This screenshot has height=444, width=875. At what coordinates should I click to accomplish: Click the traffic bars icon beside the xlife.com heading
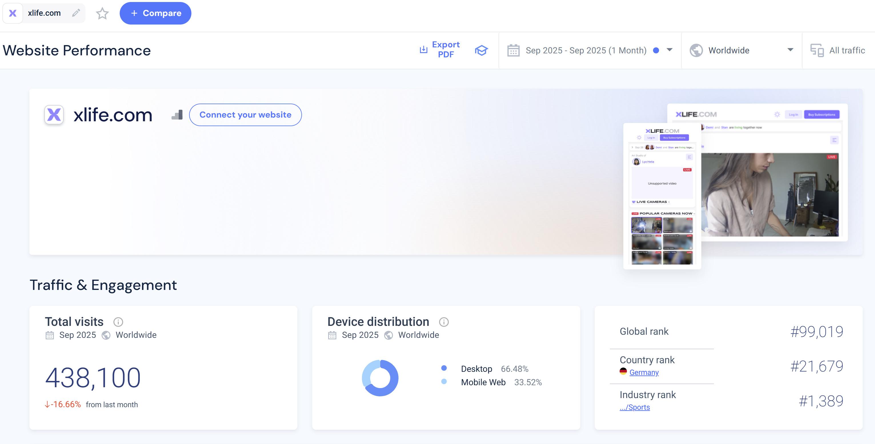(x=177, y=115)
